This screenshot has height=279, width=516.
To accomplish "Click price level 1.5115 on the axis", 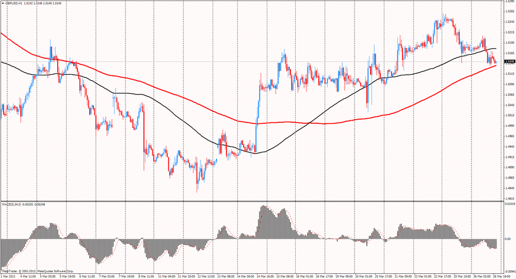I will [x=509, y=74].
